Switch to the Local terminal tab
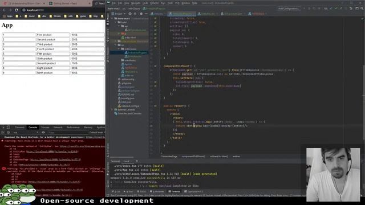This screenshot has width=365, height=205. click(x=127, y=161)
